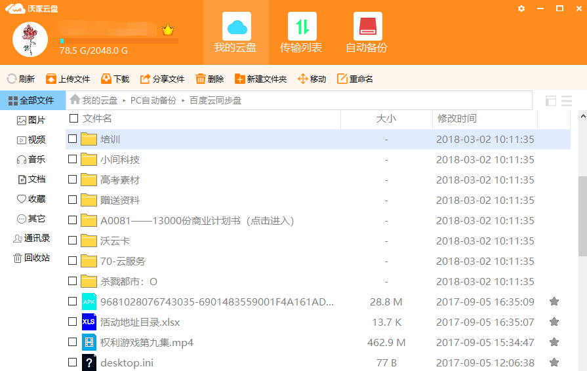Click the Refresh (刷新) toolbar icon
The height and width of the screenshot is (371, 587).
click(x=12, y=79)
